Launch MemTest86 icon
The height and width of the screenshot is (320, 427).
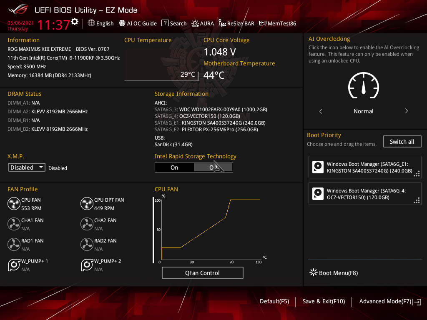[263, 23]
